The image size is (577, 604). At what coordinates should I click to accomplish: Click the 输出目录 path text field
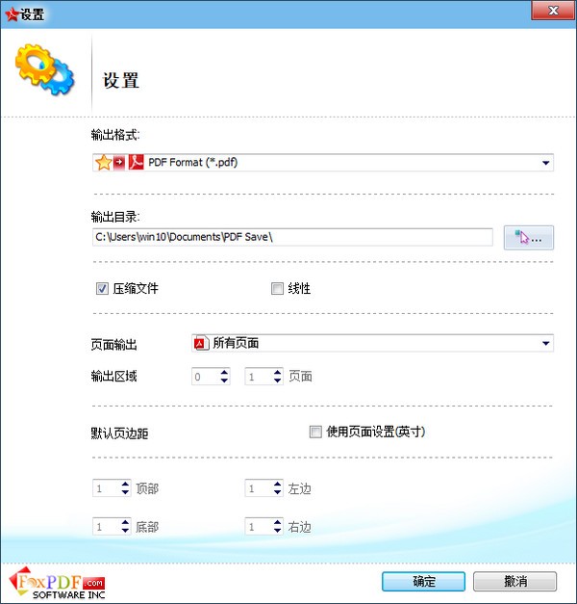point(292,237)
